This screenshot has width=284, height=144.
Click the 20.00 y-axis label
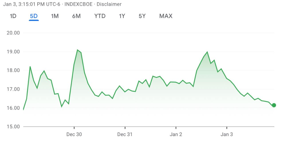pos(13,33)
